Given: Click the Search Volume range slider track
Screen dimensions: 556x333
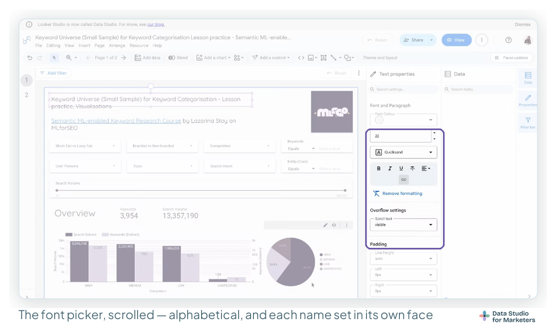Looking at the screenshot, I should pyautogui.click(x=201, y=190).
